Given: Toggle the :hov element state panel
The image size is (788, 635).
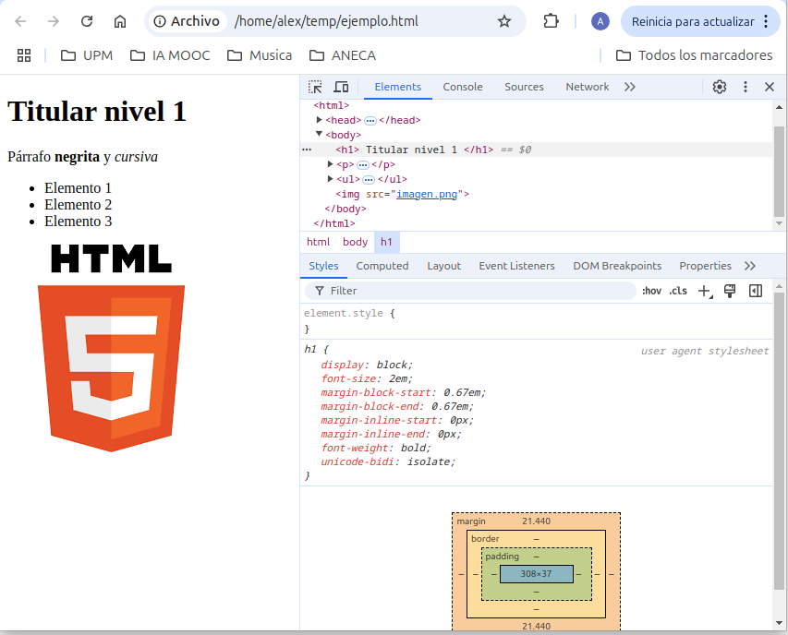Looking at the screenshot, I should 651,291.
